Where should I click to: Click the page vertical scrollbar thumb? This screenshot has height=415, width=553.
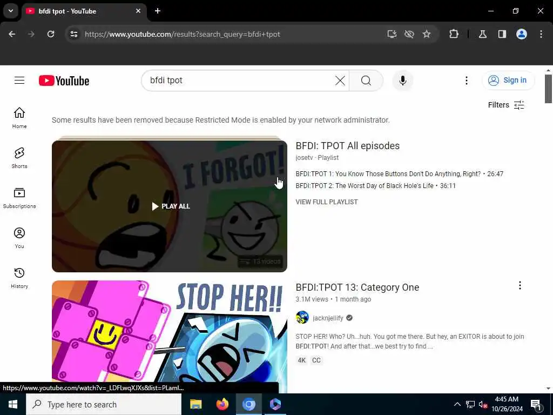pos(548,89)
